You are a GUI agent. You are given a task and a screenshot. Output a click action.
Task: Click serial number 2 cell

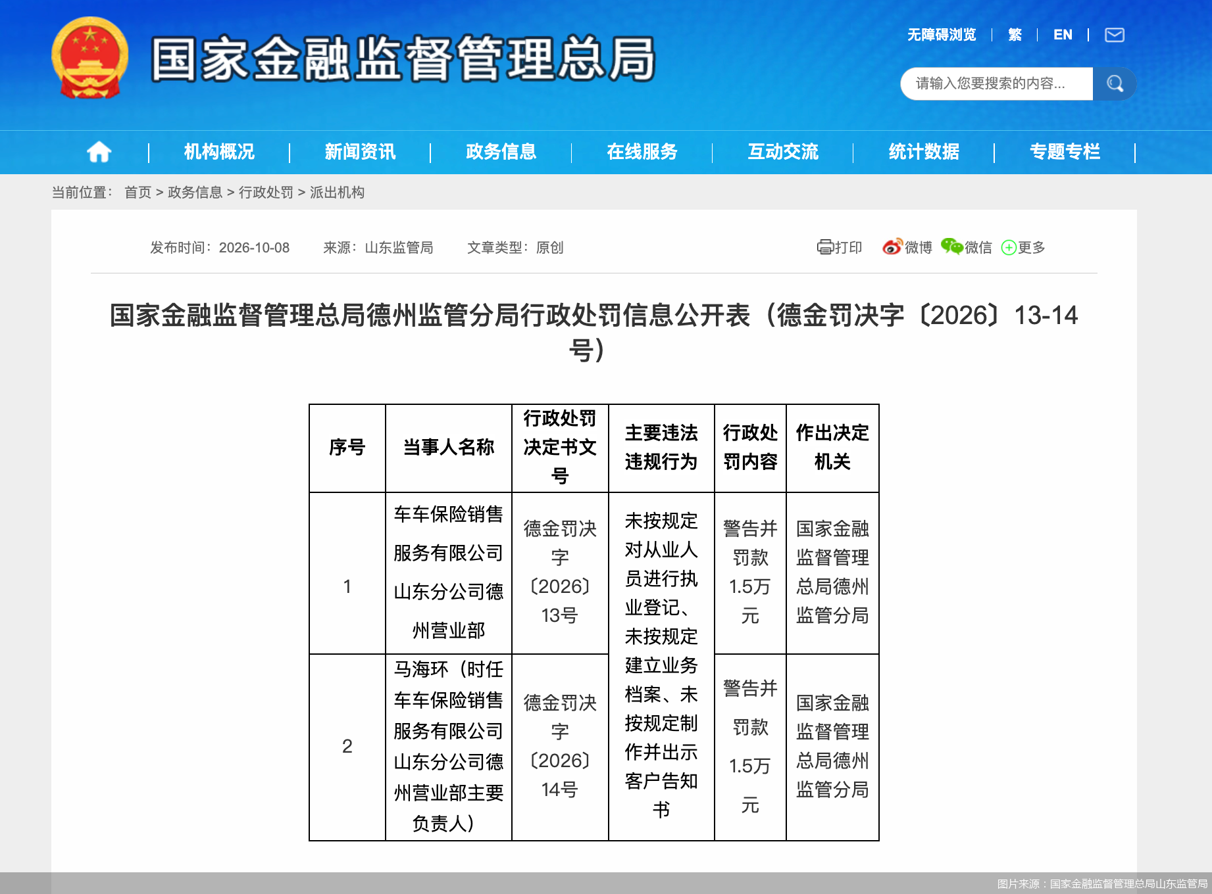tap(347, 747)
